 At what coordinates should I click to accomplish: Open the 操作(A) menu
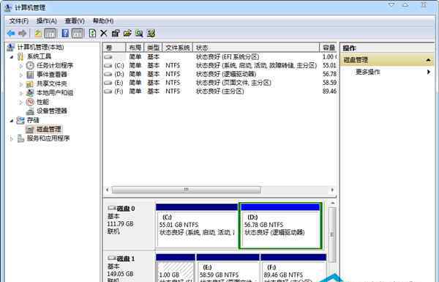click(47, 21)
